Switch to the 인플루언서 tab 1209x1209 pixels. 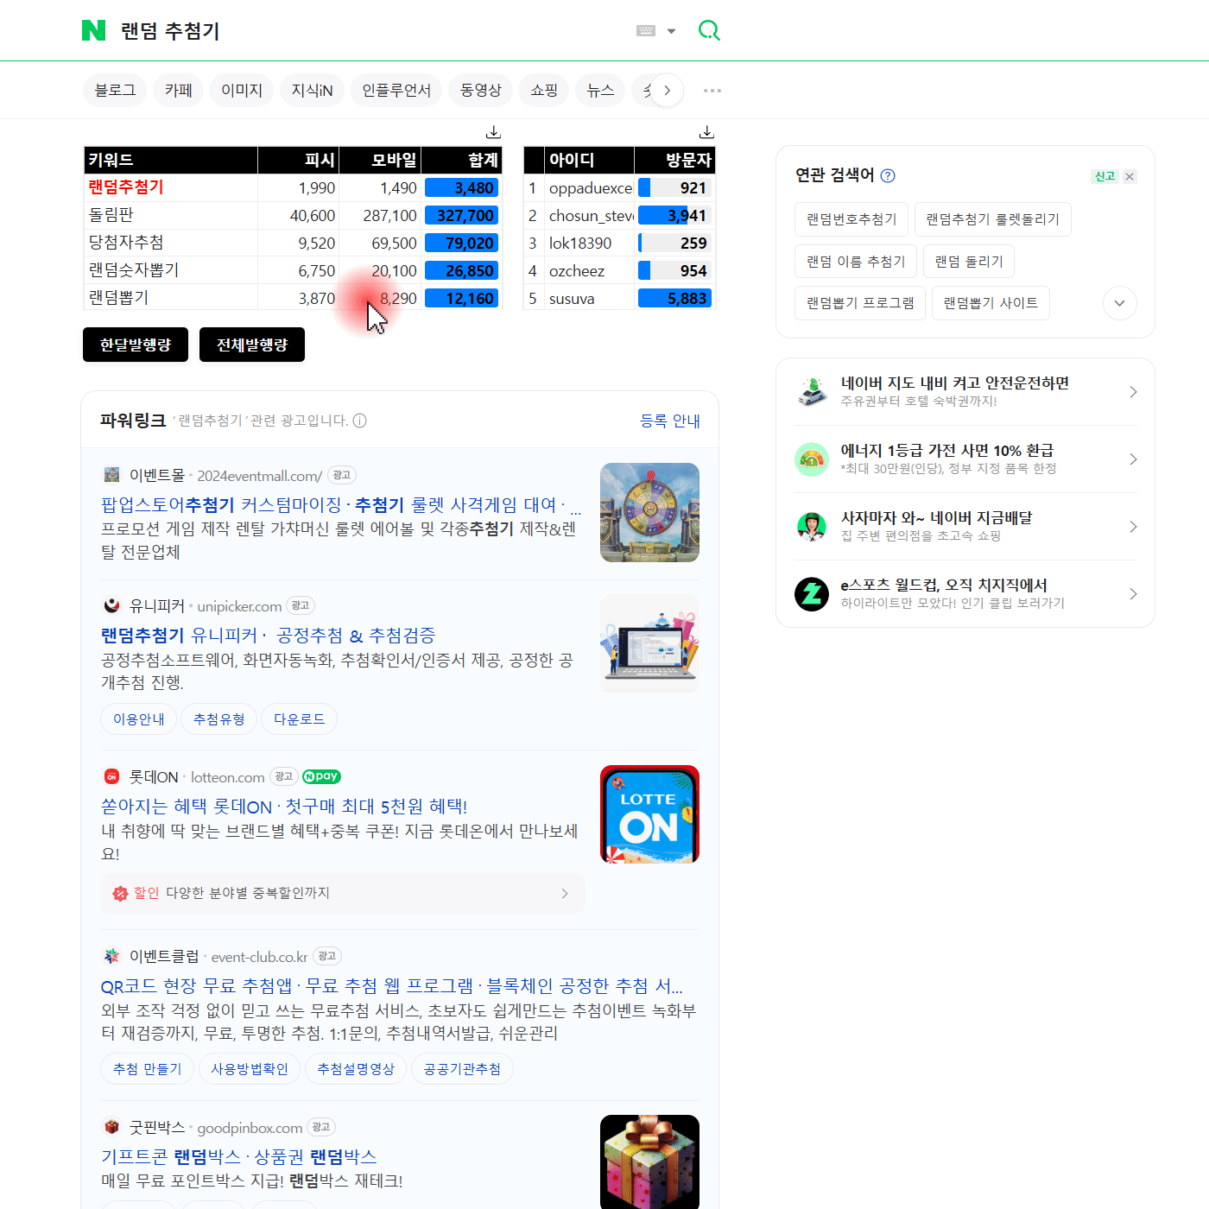396,90
